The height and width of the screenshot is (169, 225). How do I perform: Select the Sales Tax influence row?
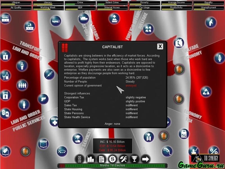(101, 105)
